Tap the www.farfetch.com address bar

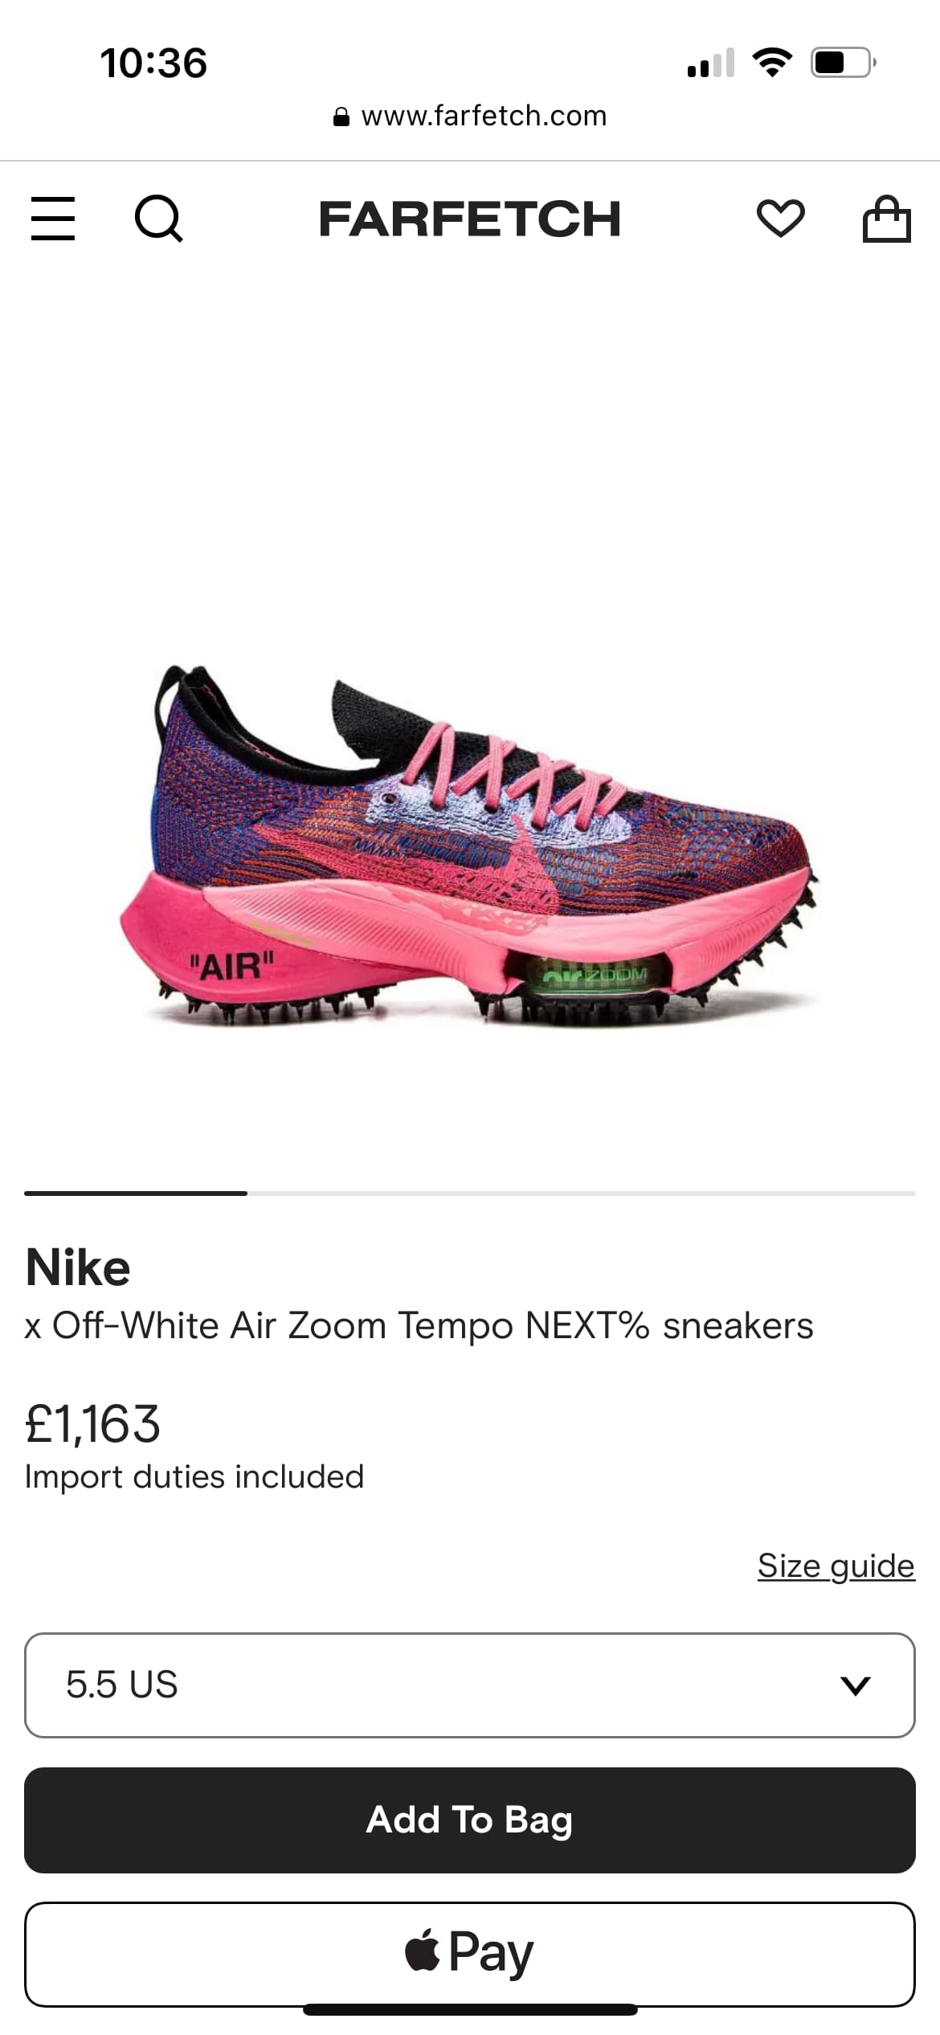[470, 117]
